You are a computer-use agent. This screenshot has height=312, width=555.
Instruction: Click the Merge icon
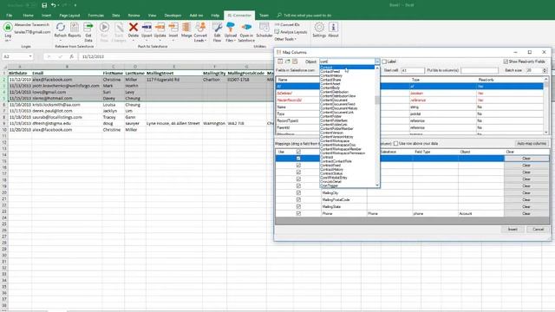point(186,27)
